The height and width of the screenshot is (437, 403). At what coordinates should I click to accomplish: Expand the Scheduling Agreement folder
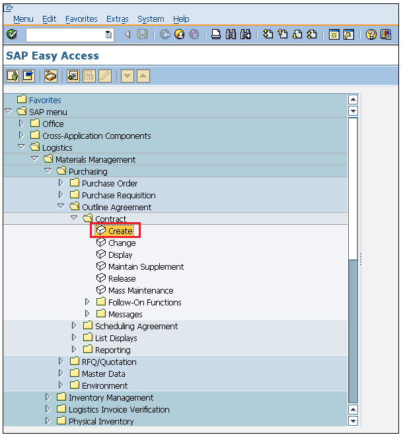74,325
